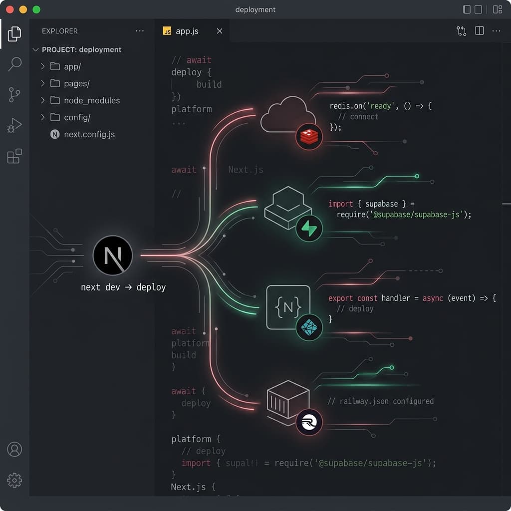This screenshot has width=511, height=511.
Task: Toggle the primary sidebar layout icon
Action: 467,9
